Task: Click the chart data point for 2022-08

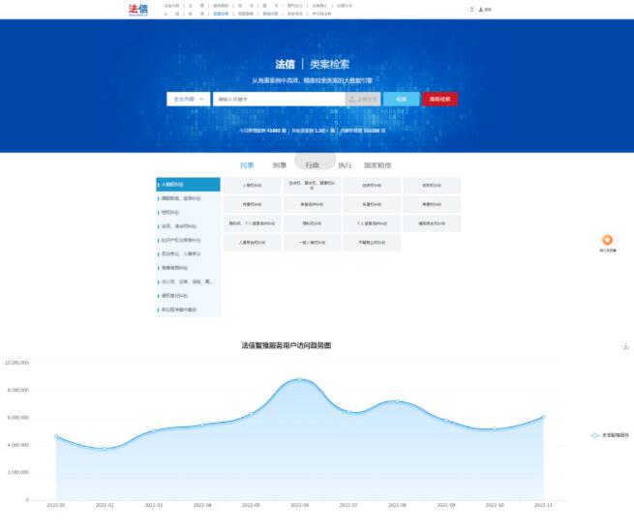Action: 397,400
